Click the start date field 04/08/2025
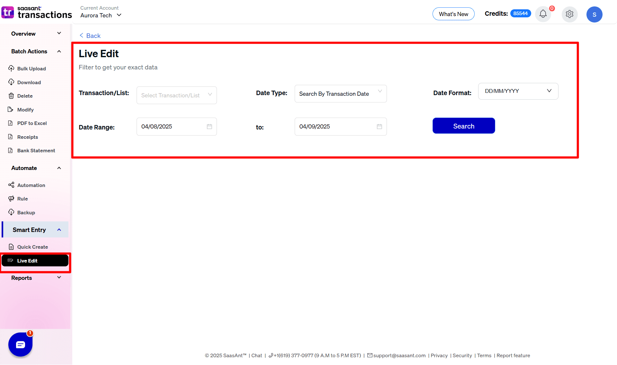 coord(177,127)
